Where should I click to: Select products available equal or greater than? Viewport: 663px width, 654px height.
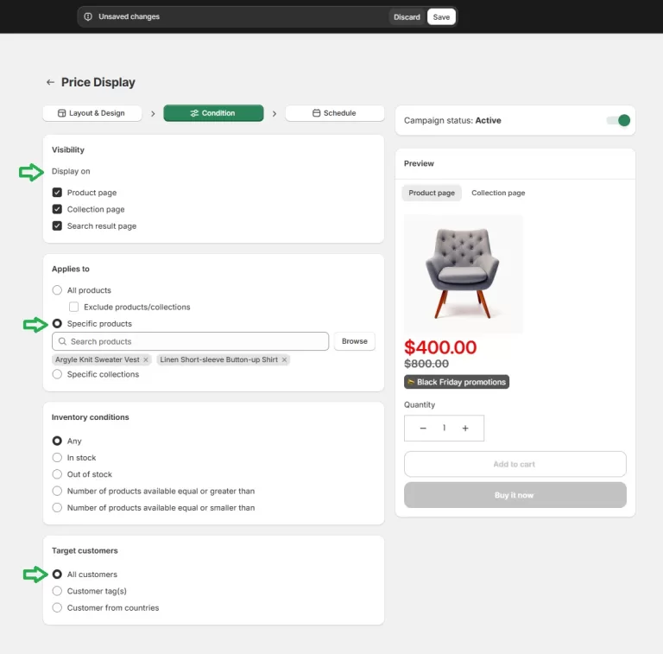[x=57, y=491]
